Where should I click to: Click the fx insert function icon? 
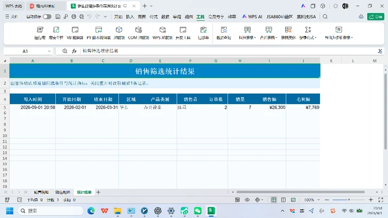click(x=74, y=51)
